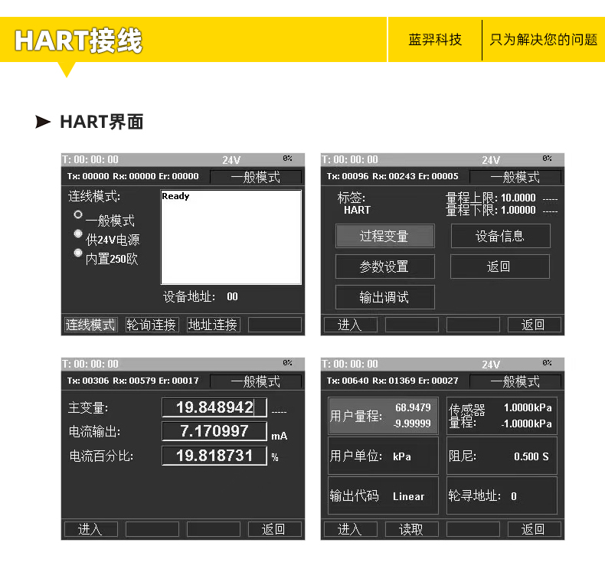Select the 内置250欧 radio option
Image resolution: width=605 pixels, height=582 pixels.
click(x=78, y=253)
